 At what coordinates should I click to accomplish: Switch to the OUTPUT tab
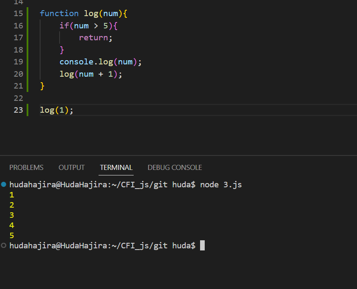click(71, 167)
